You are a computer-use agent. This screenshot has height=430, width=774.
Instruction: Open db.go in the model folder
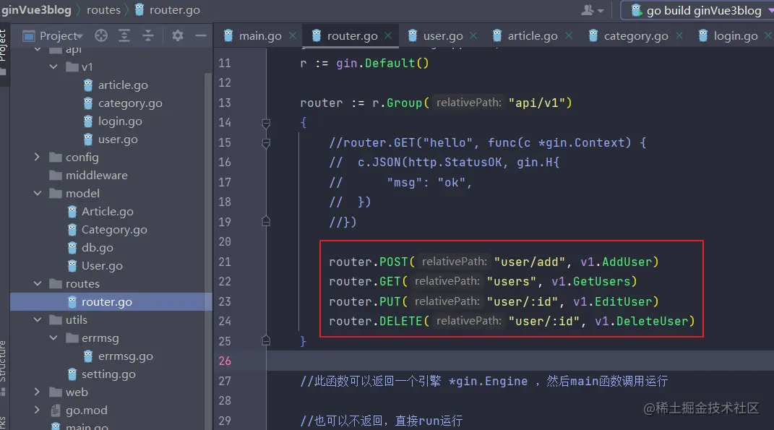coord(97,247)
